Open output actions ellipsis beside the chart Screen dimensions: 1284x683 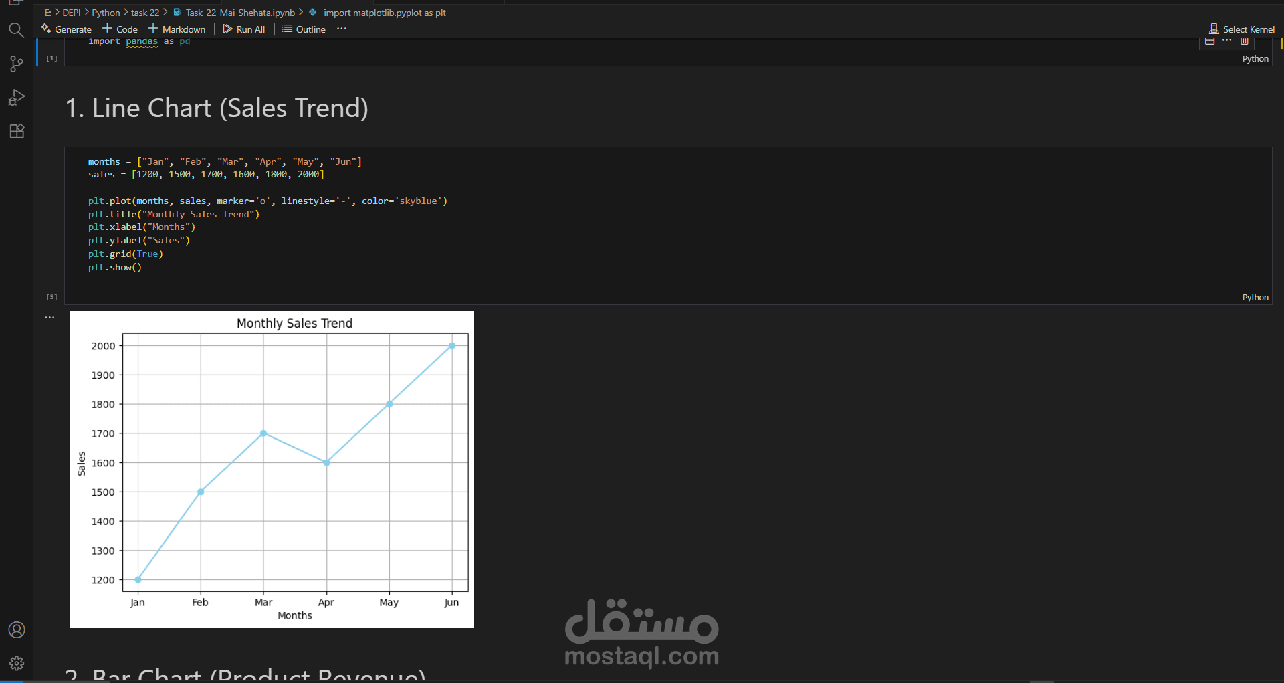click(49, 317)
